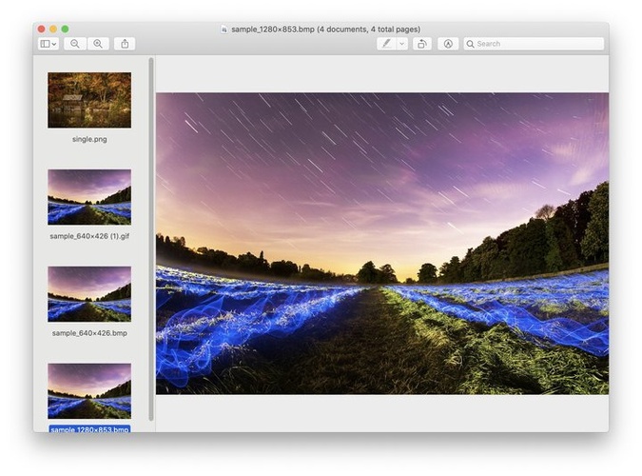The width and height of the screenshot is (642, 476).
Task: Open the sidebar view menu button
Action: tap(49, 44)
